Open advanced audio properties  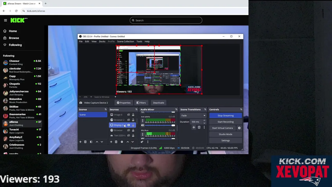click(x=142, y=142)
